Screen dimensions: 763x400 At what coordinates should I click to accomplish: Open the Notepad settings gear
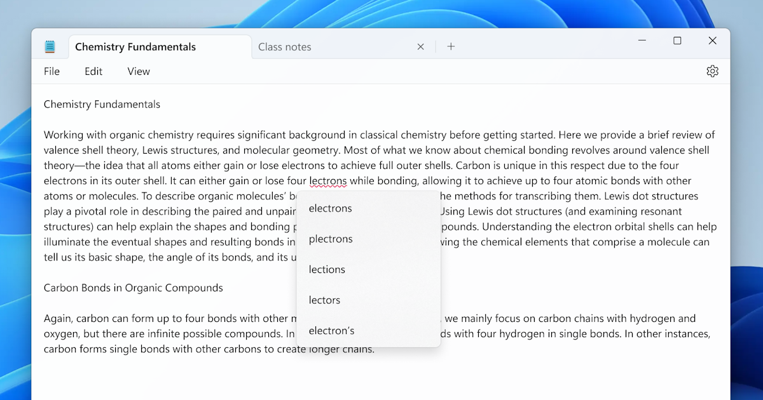[712, 71]
